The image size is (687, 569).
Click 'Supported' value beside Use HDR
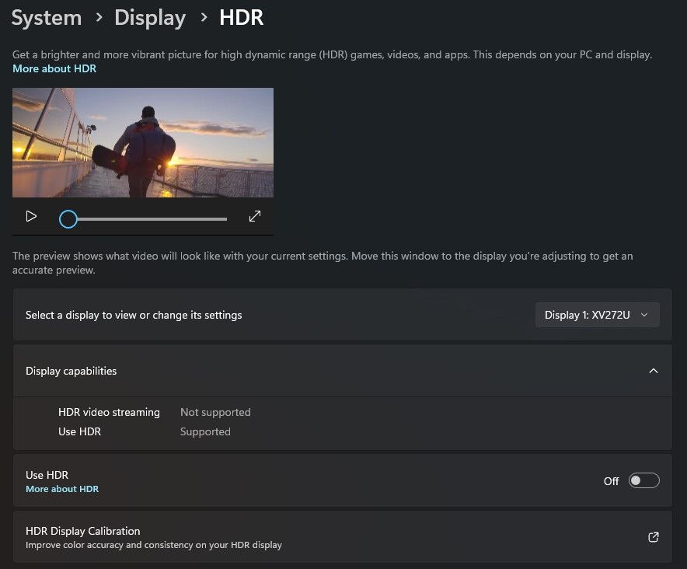(205, 431)
